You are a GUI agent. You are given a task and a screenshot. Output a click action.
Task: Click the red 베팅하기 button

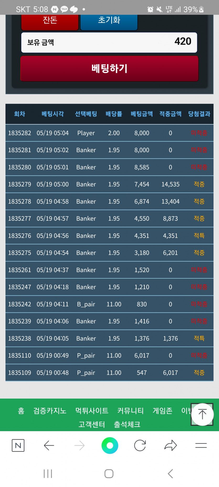[x=109, y=68]
